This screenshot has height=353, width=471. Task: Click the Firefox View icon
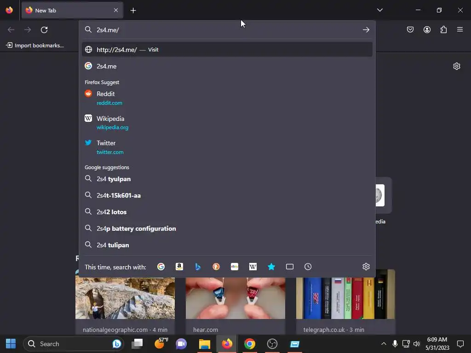(x=9, y=10)
